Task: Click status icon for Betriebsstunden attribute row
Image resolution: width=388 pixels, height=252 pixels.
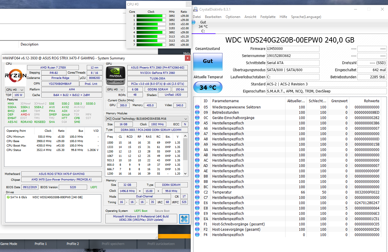Action: click(197, 112)
